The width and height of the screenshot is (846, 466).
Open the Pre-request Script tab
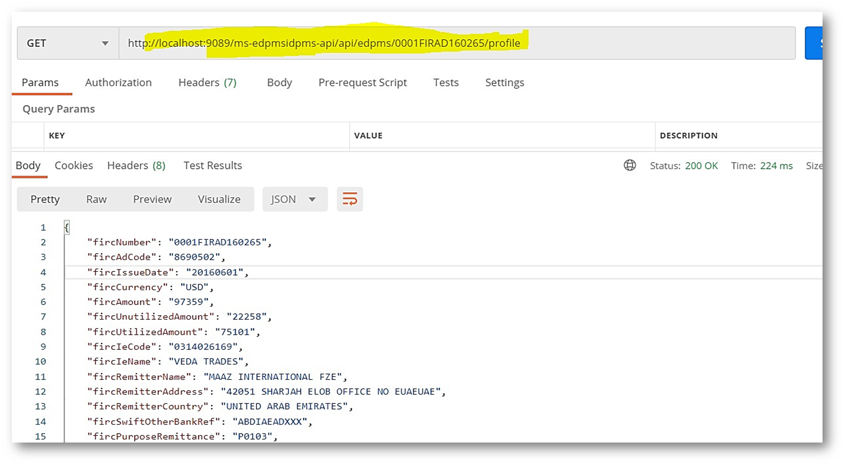363,83
